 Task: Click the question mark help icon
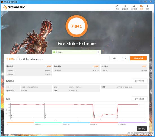point(98,52)
